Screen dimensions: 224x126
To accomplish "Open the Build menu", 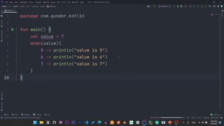I will click(x=53, y=2).
